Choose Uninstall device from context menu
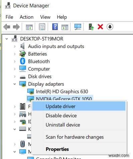The image size is (133, 159). click(79, 125)
